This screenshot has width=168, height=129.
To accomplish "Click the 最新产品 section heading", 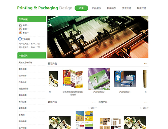I will pyautogui.click(x=53, y=102).
